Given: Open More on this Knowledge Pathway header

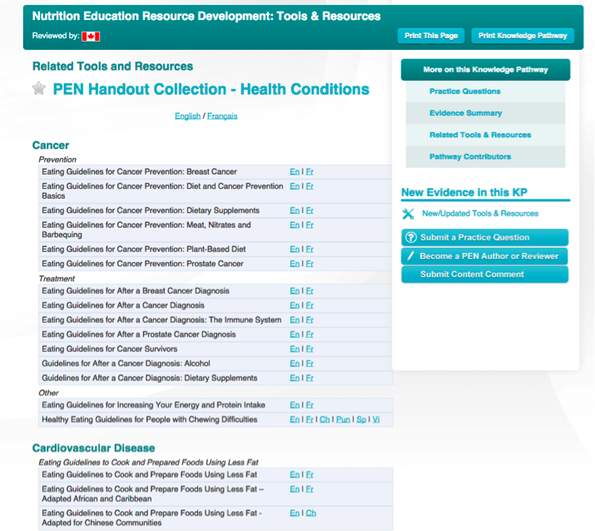Looking at the screenshot, I should pyautogui.click(x=485, y=69).
